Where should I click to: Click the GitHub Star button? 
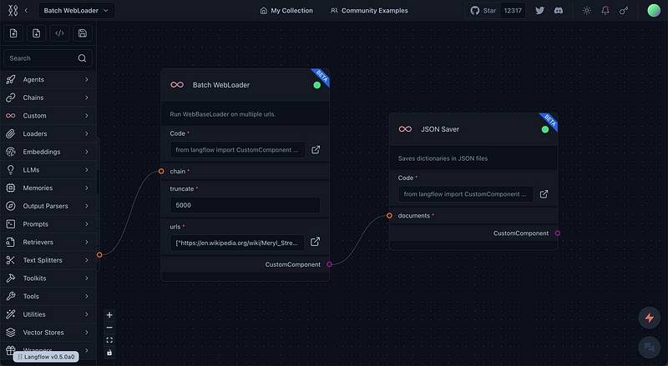tap(484, 11)
